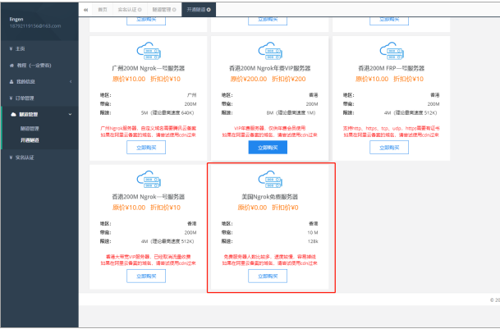Click cloud server icon on 香港200M Ngrok一号 card

(x=149, y=180)
